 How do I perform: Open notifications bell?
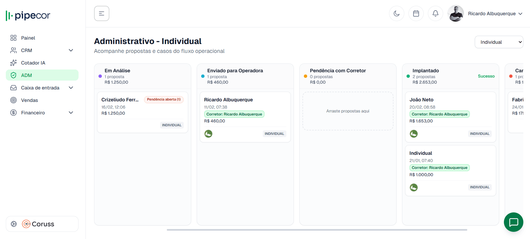435,14
